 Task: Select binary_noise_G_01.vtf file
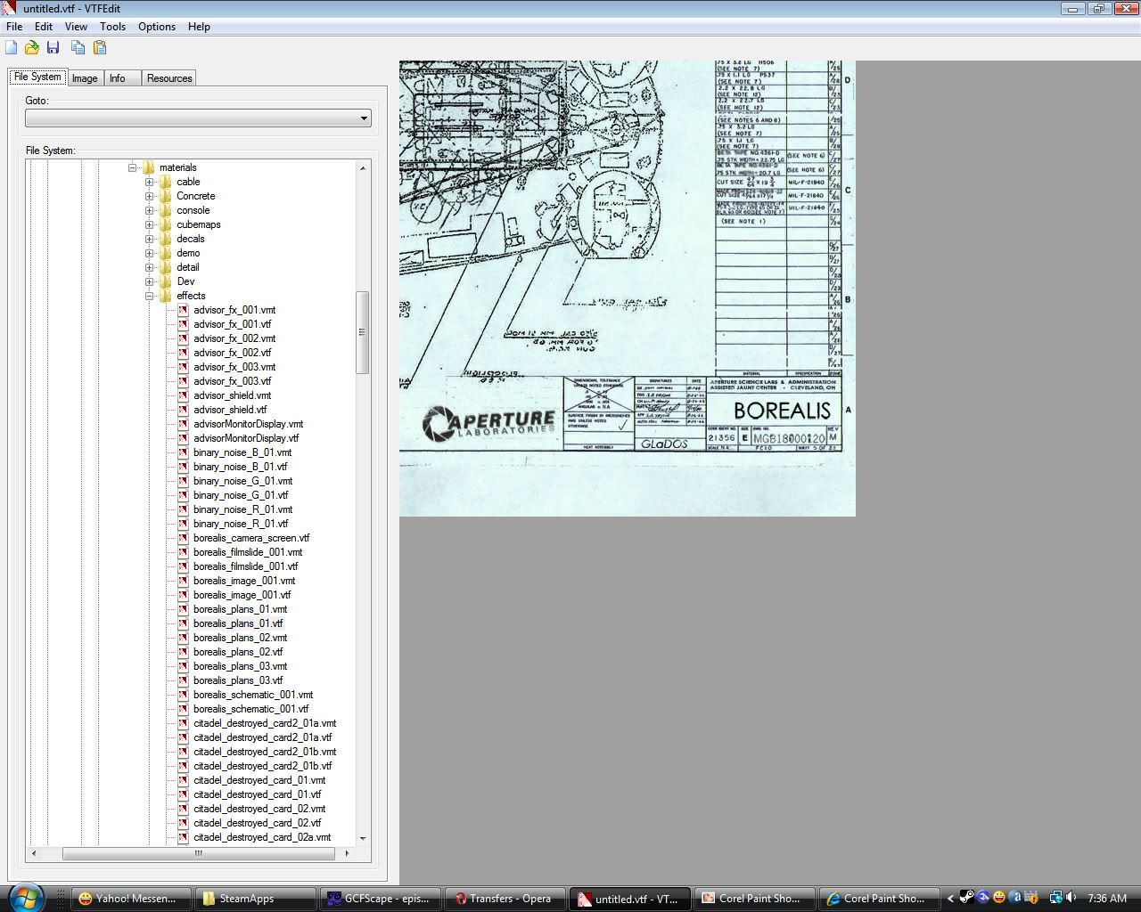click(x=241, y=495)
